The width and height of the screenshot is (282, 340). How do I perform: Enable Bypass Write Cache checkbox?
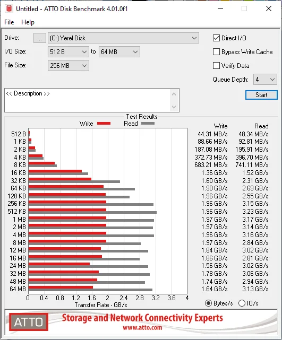[217, 52]
